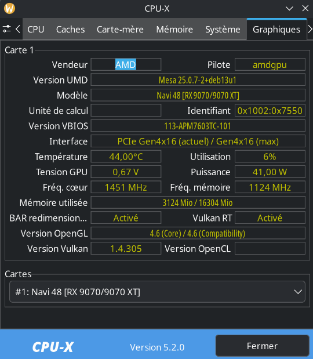Switch to the Système tab
Viewport: 313px width, 359px height.
tap(223, 30)
